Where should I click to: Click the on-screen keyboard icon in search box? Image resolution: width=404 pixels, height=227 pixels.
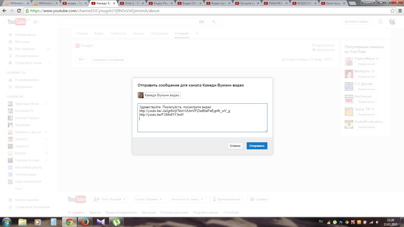click(x=201, y=22)
